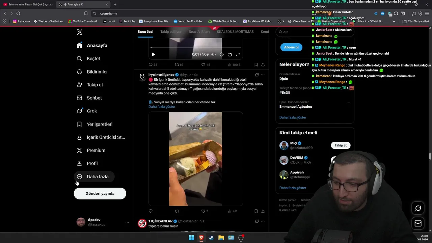Click Abone ol subscribe button
The image size is (432, 243).
(291, 47)
